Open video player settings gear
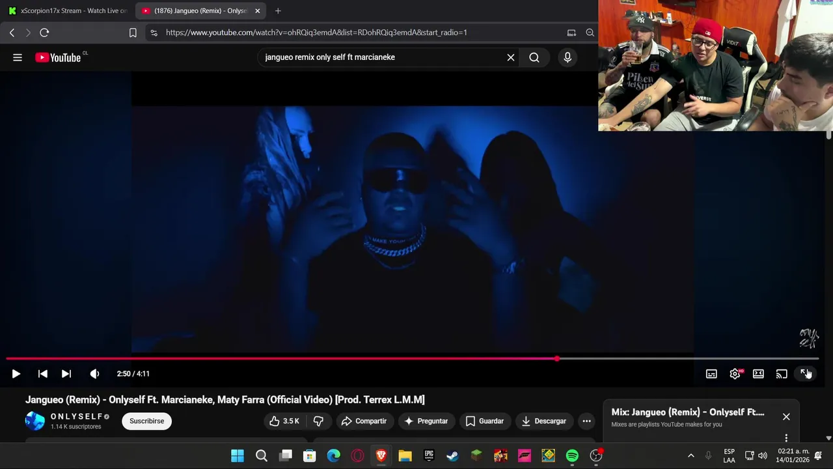 [735, 374]
